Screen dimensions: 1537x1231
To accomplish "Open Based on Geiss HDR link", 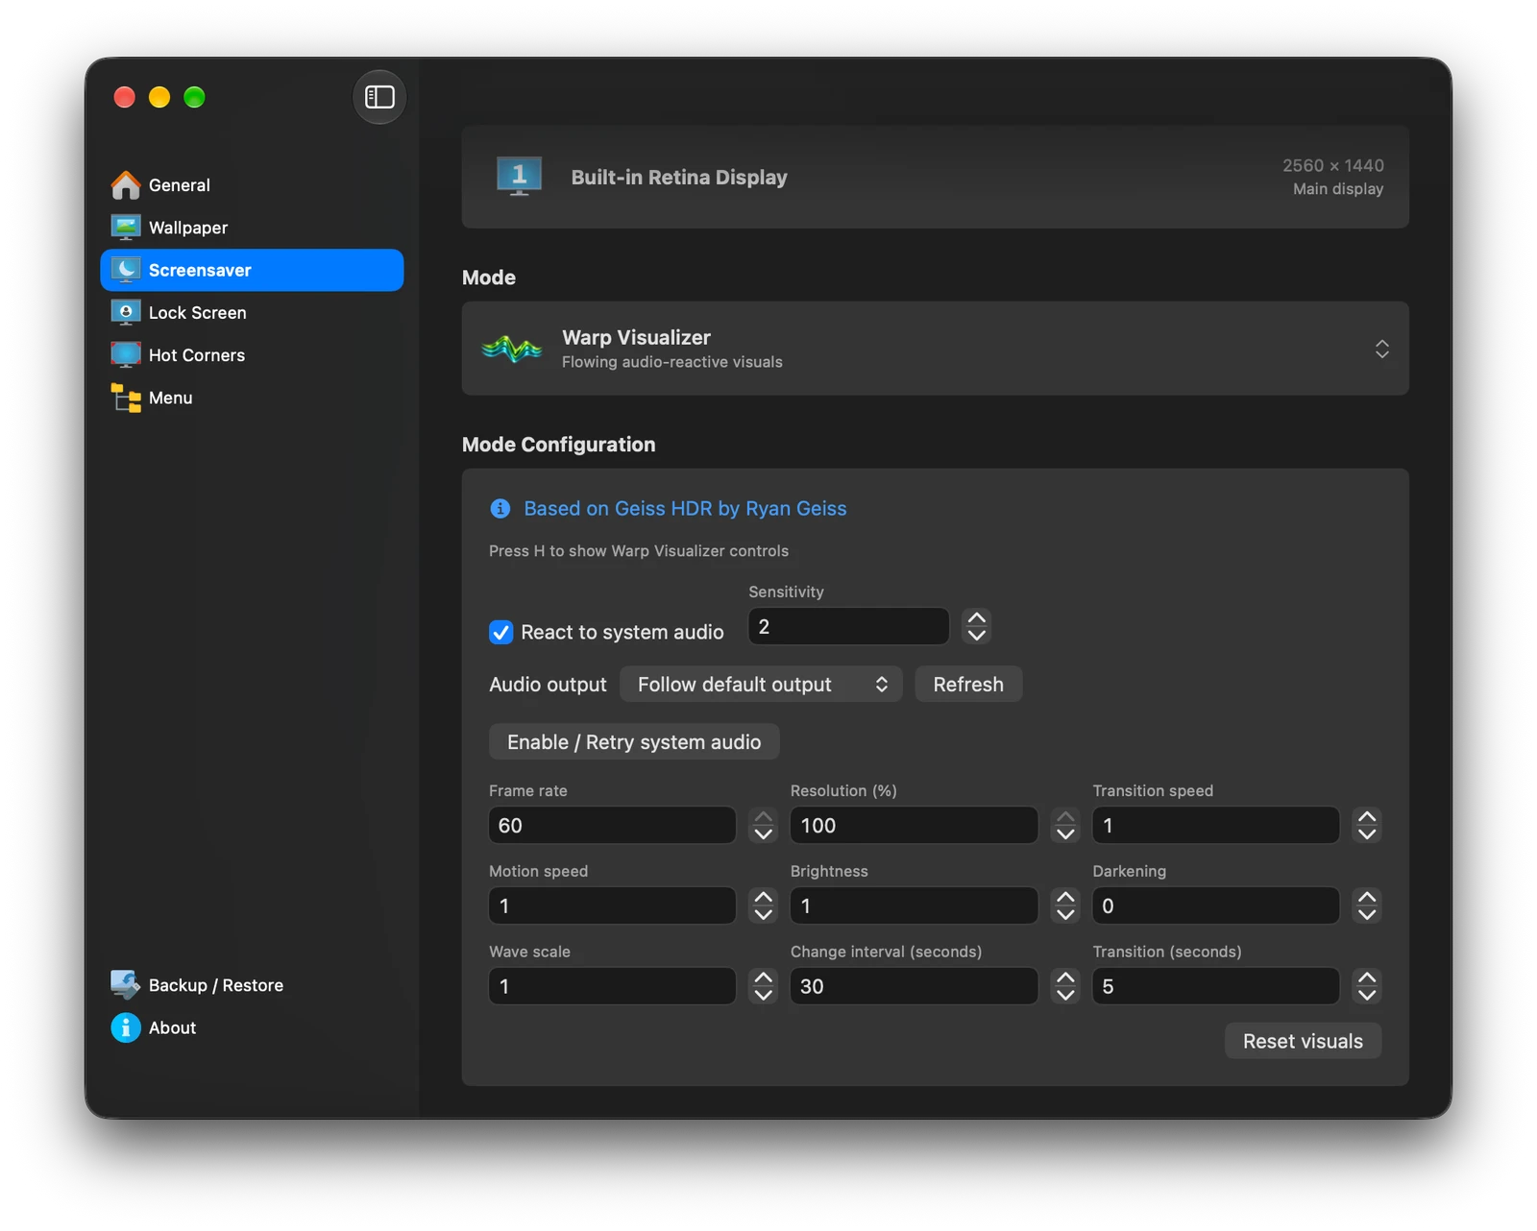I will 685,508.
